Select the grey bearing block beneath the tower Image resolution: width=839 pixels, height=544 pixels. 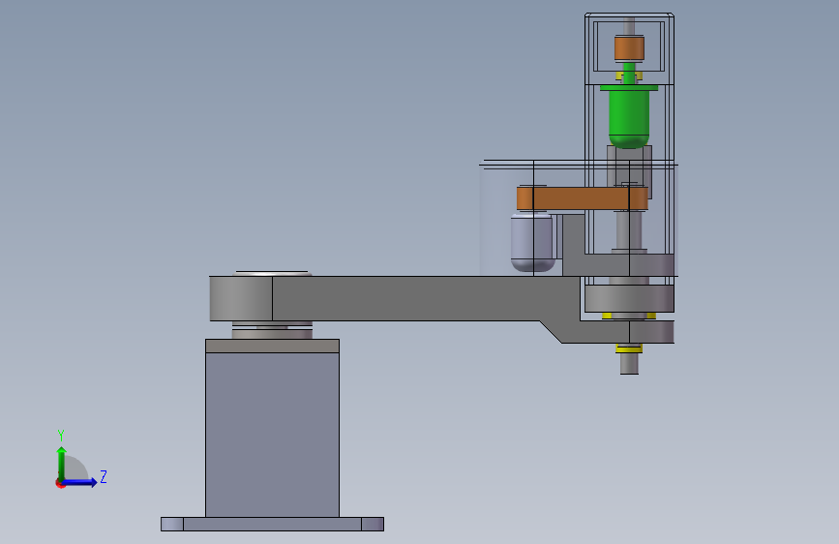point(629,298)
